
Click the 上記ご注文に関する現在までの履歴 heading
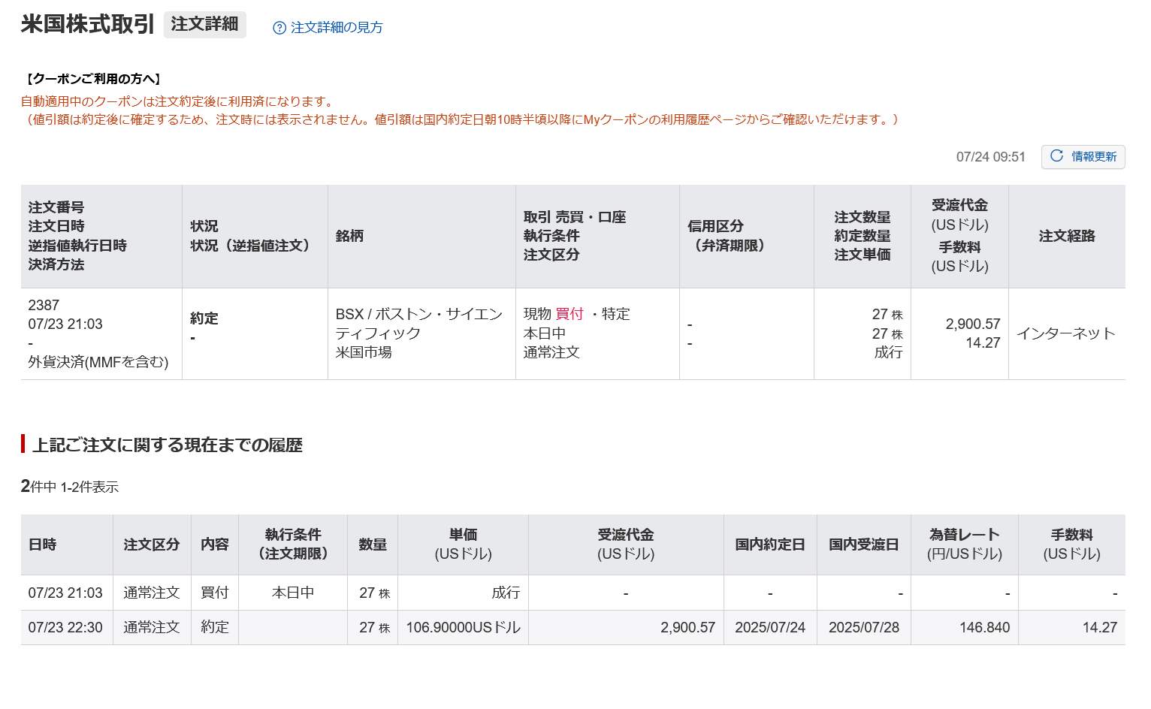coord(168,445)
